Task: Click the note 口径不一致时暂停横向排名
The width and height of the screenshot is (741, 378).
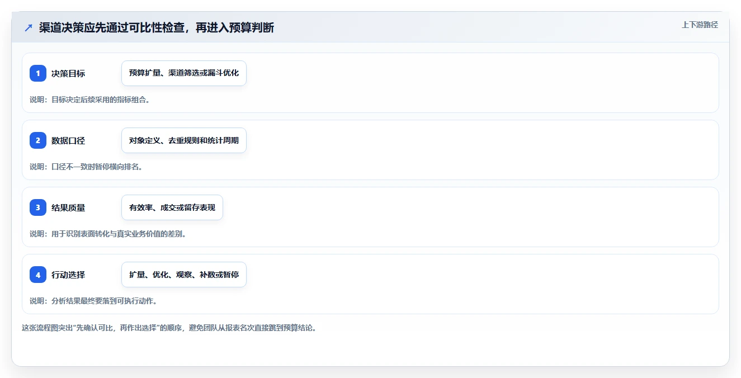Action: (86, 167)
